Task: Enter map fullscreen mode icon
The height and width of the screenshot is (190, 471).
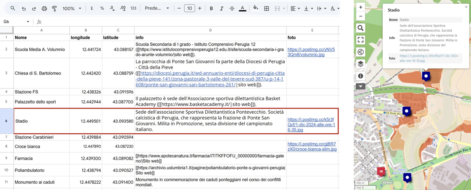Action: (361, 40)
